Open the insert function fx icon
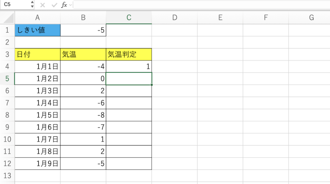 pos(64,5)
